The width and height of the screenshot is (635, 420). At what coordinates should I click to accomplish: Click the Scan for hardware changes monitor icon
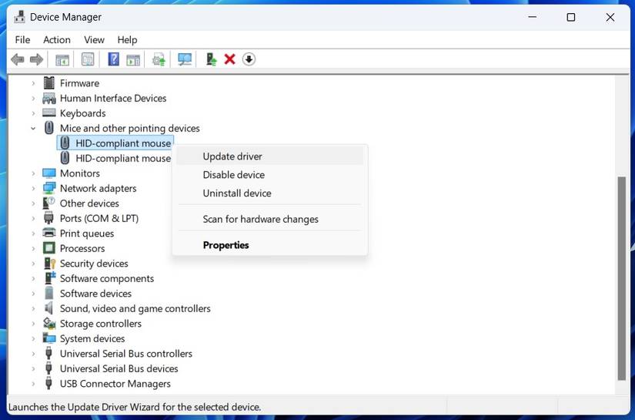[185, 59]
